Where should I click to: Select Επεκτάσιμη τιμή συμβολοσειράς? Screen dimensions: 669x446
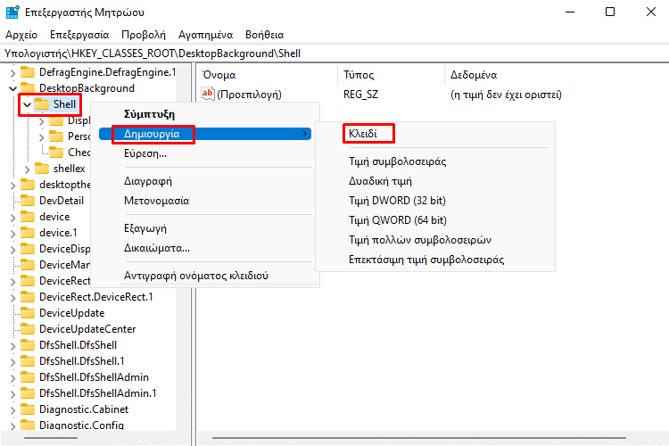(x=435, y=260)
